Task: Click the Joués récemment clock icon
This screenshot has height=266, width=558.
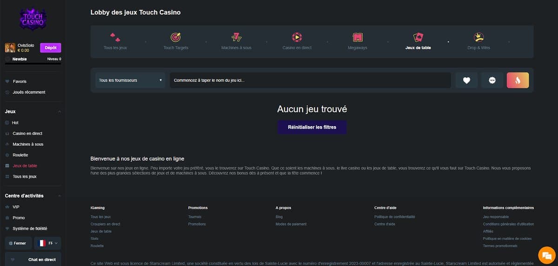Action: 7,92
